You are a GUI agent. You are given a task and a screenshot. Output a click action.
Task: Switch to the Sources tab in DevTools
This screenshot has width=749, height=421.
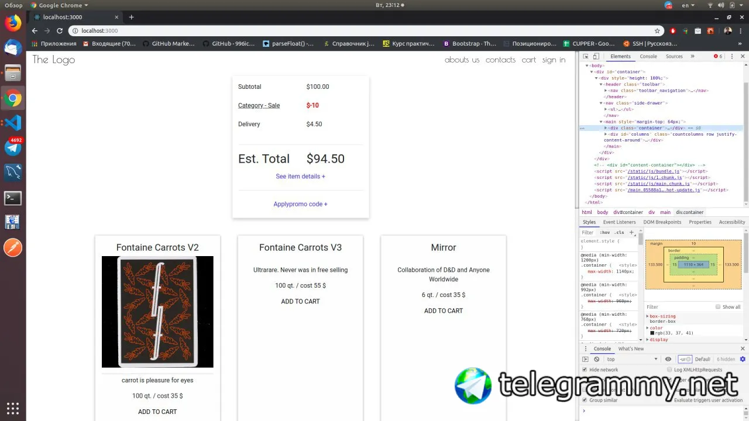click(674, 57)
